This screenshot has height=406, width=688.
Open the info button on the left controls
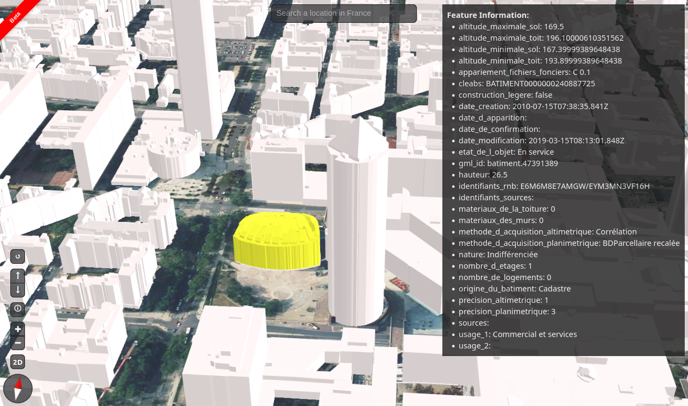18,309
